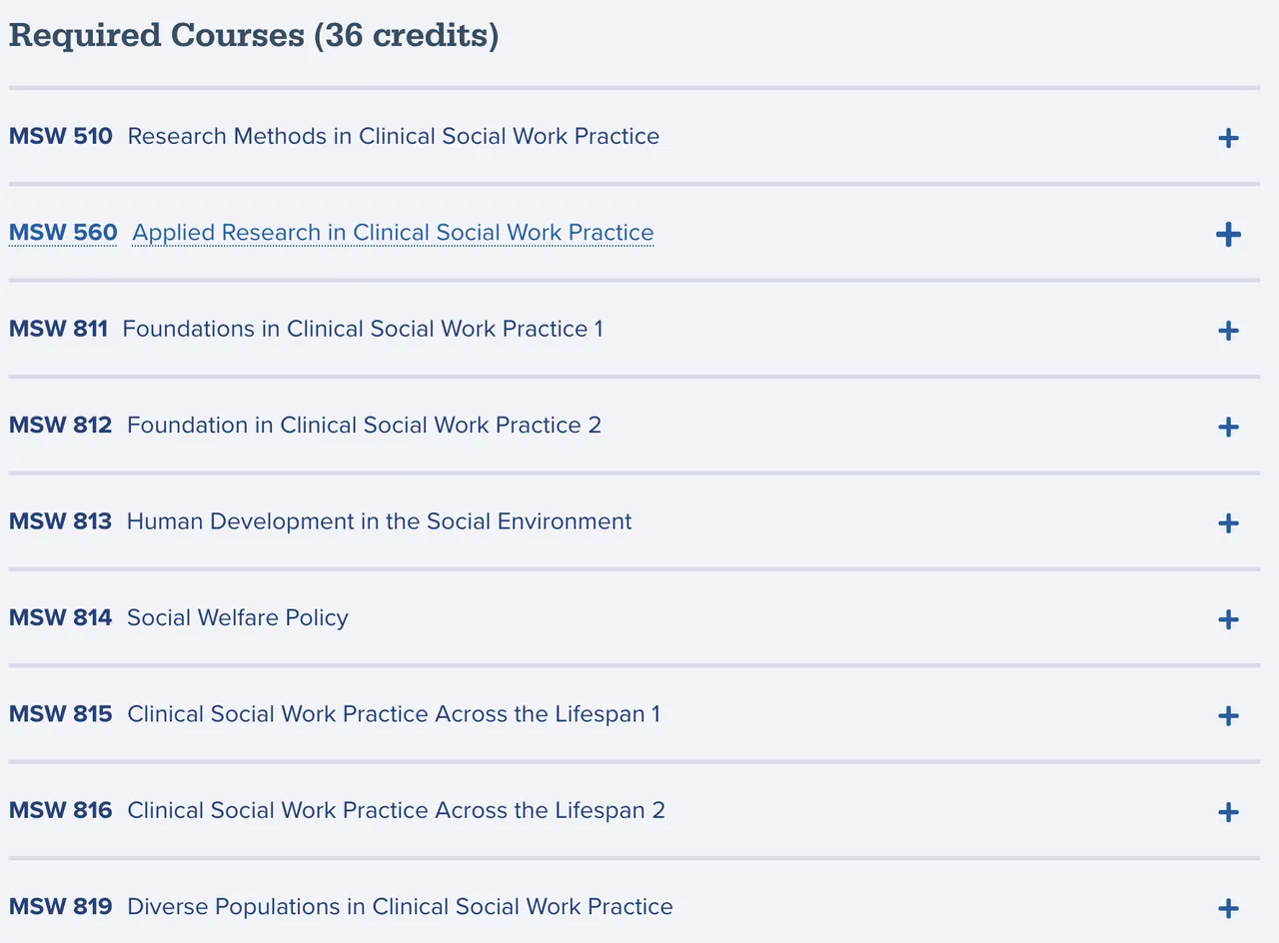Click the plus icon for MSW 812
The width and height of the screenshot is (1279, 943).
pos(1228,428)
